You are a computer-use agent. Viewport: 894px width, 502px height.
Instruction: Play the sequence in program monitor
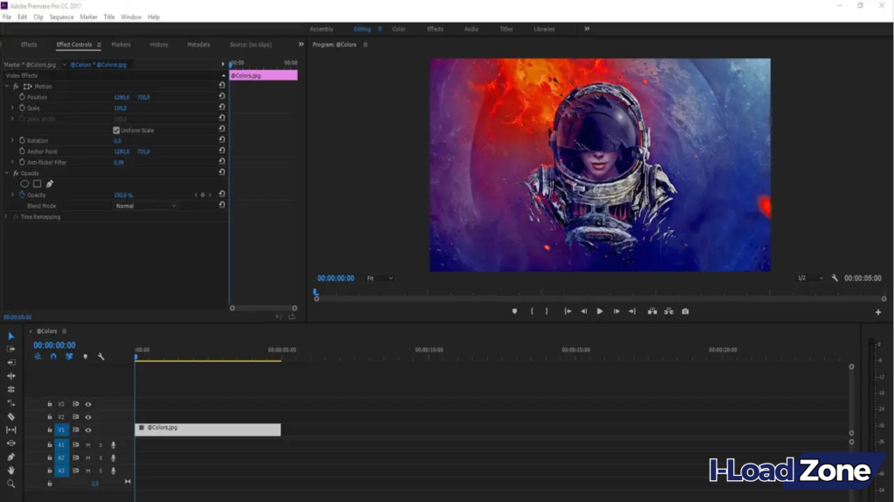[x=600, y=311]
